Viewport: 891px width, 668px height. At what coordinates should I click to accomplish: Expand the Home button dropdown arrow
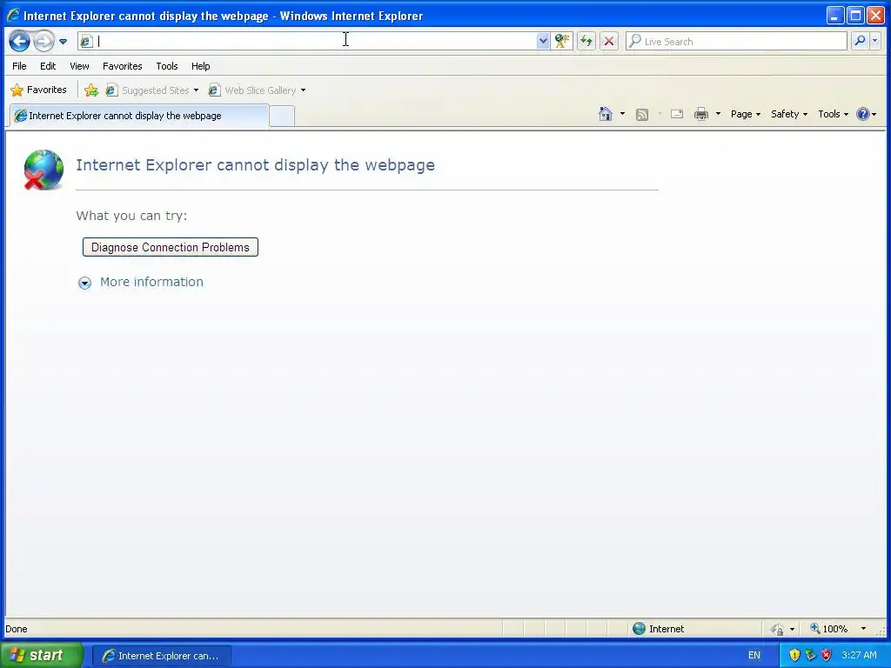pyautogui.click(x=622, y=114)
